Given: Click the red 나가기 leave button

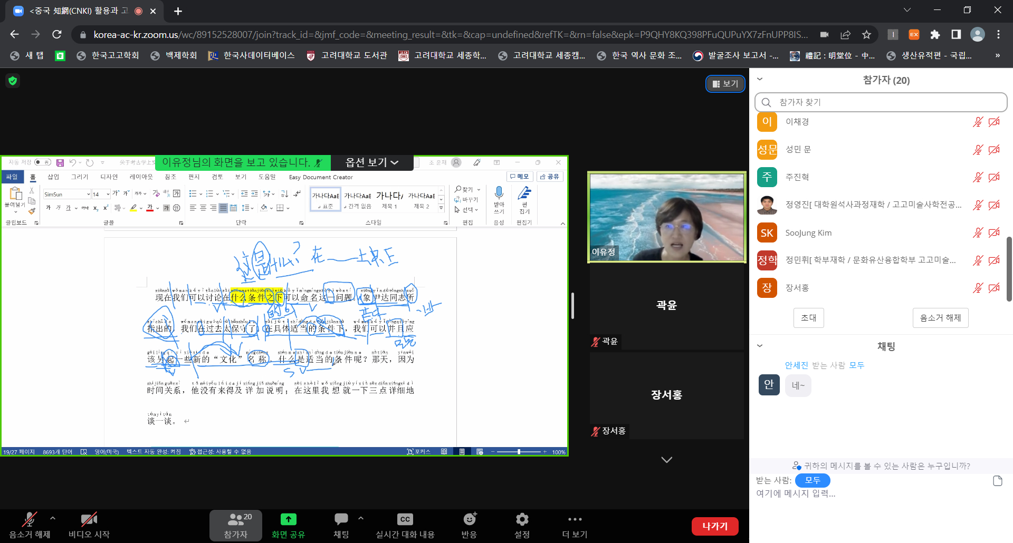Looking at the screenshot, I should pyautogui.click(x=714, y=526).
